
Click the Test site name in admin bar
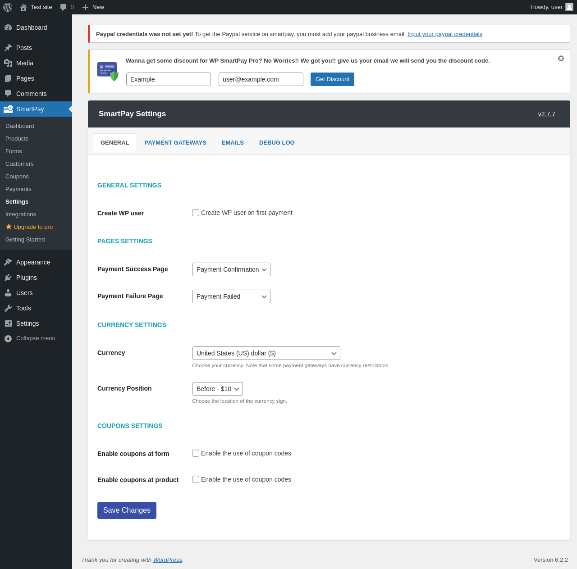point(41,7)
